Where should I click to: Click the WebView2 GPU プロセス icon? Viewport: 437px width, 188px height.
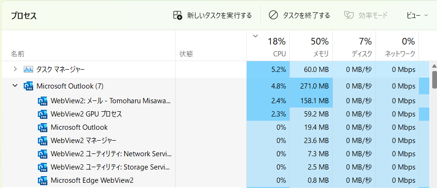[x=42, y=114]
